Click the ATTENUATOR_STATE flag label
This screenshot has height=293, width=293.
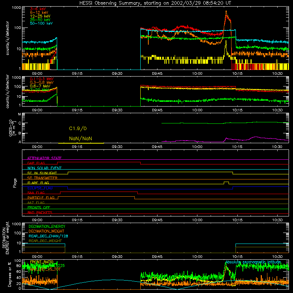(x=44, y=158)
